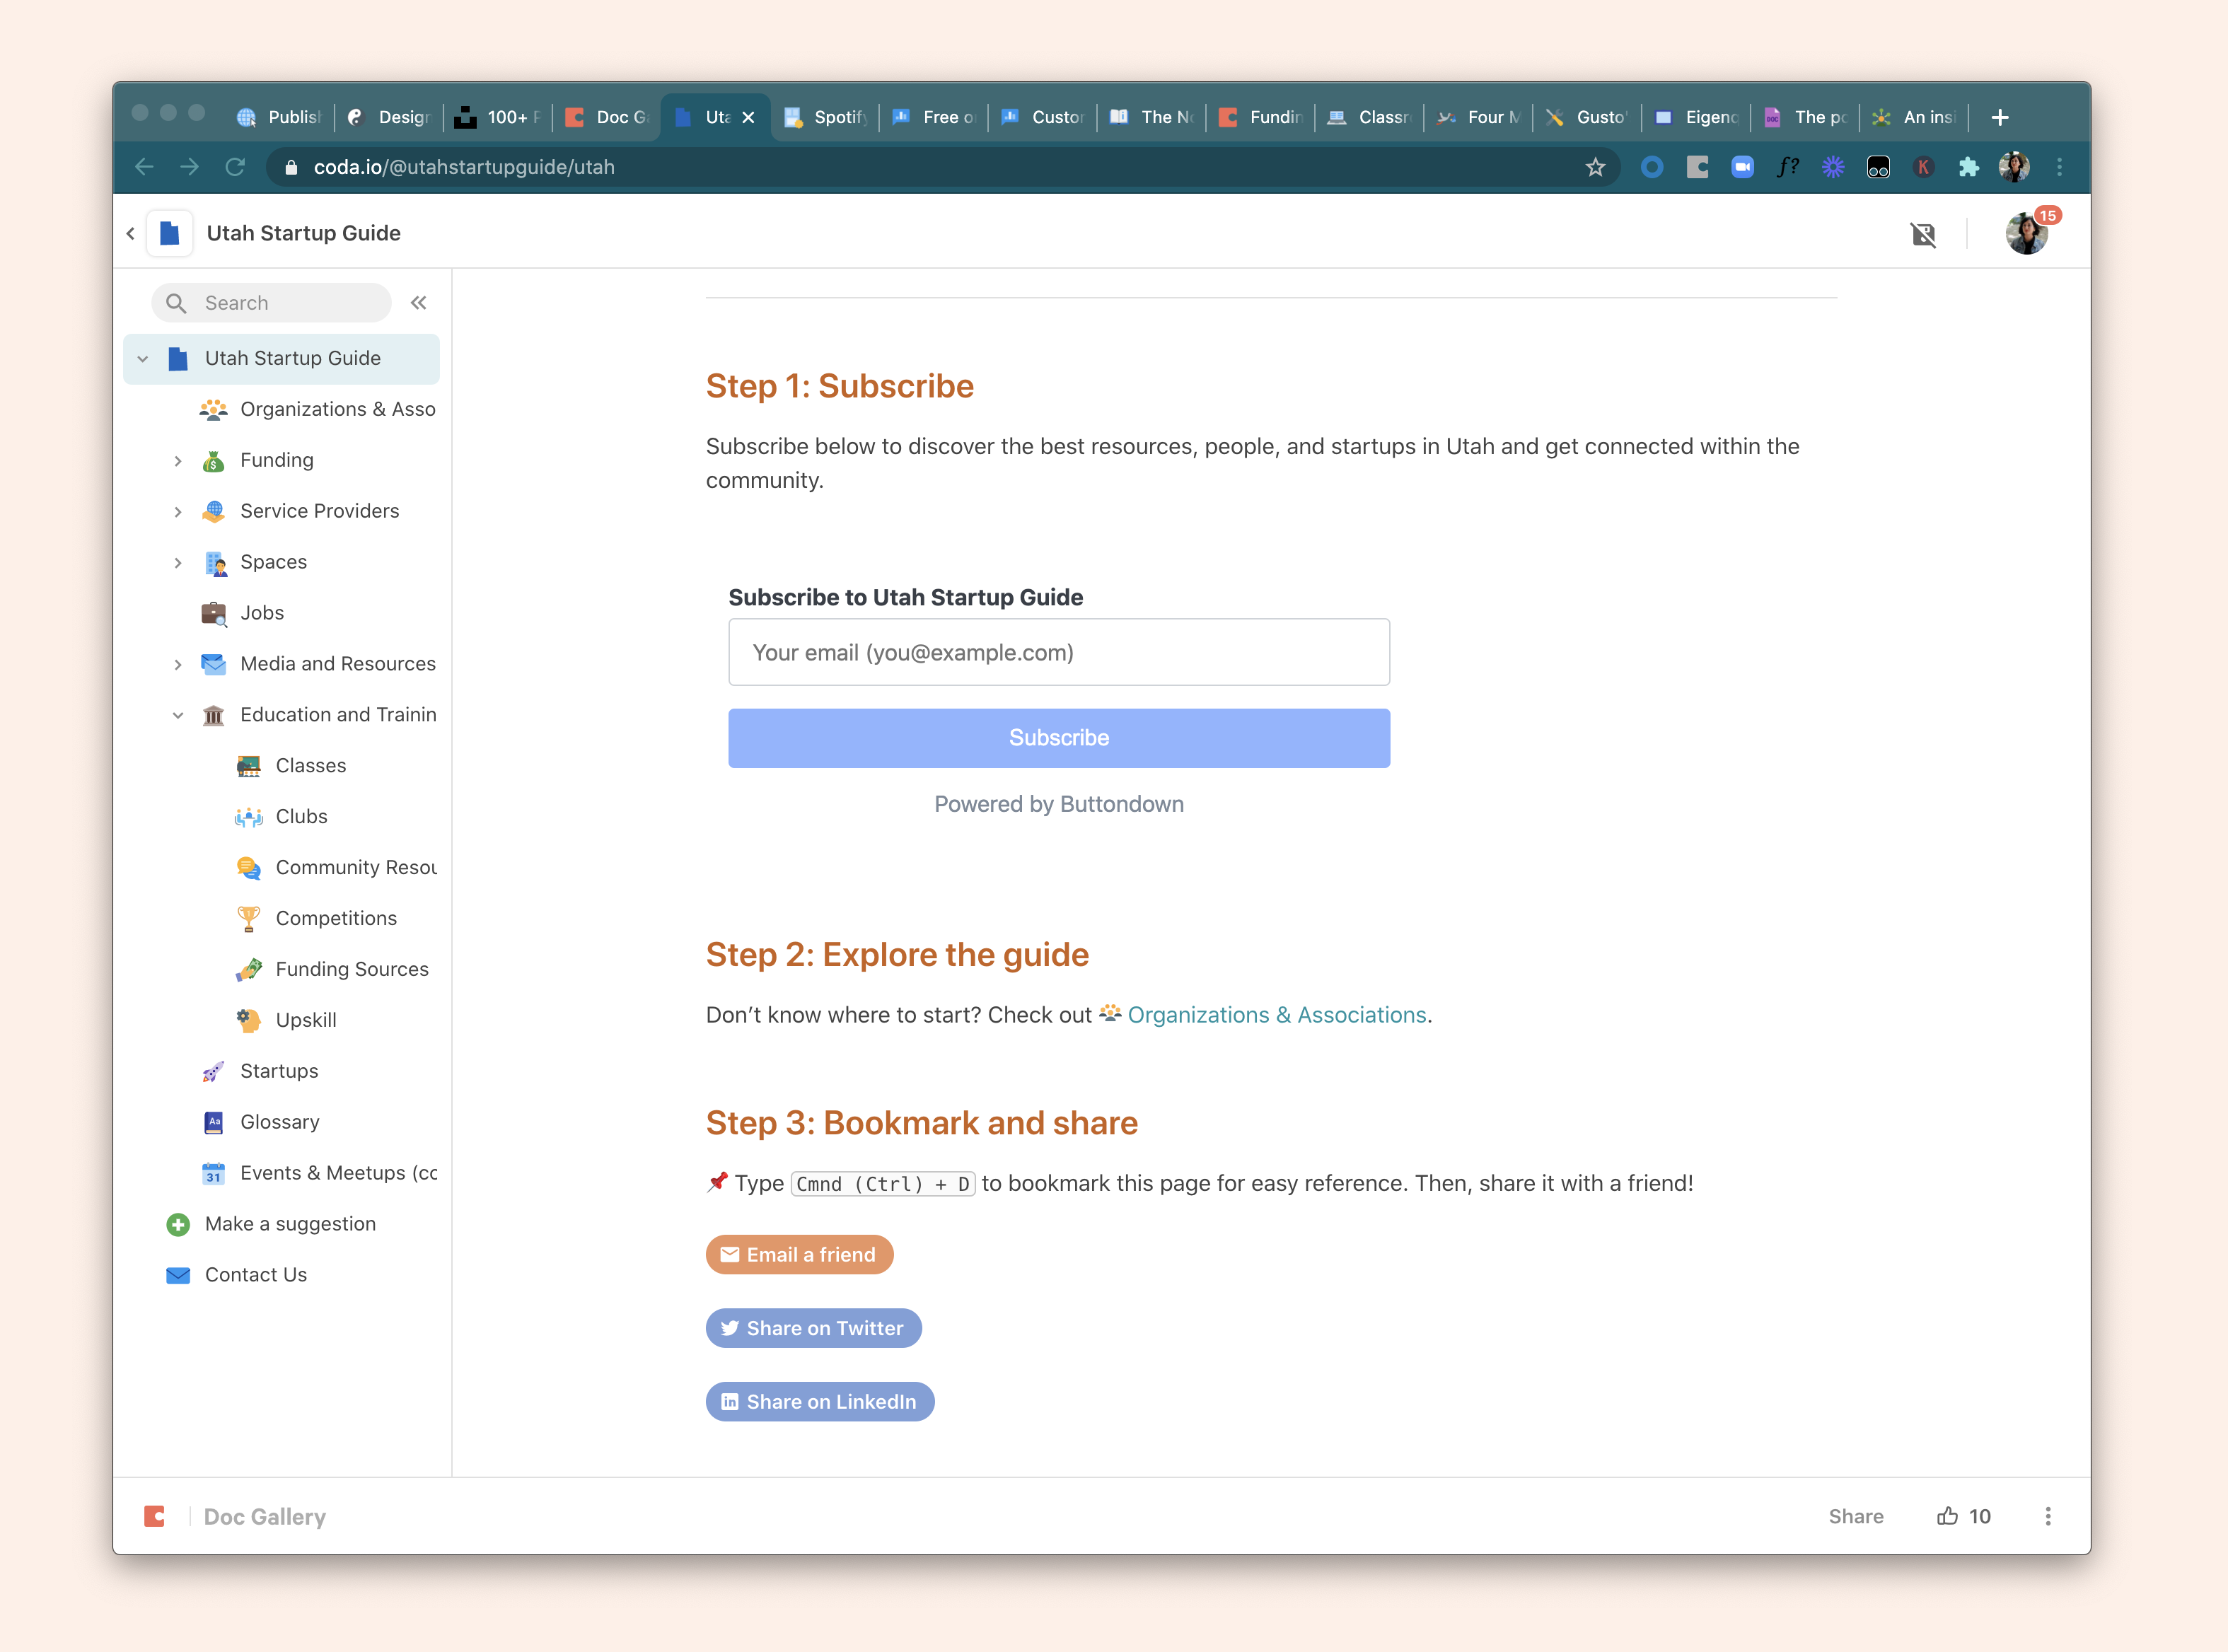The width and height of the screenshot is (2228, 1652).
Task: Open the three-dot menu in footer
Action: (x=2048, y=1516)
